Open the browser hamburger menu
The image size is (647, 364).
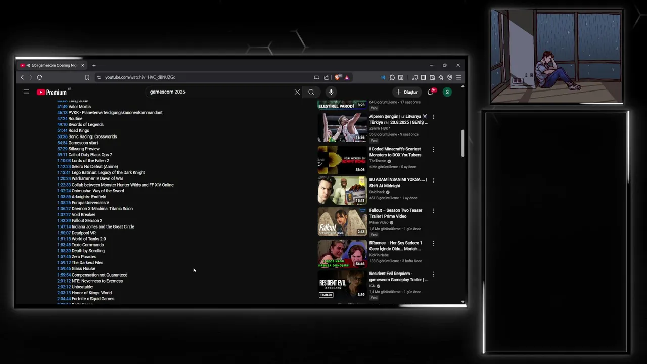[x=458, y=77]
